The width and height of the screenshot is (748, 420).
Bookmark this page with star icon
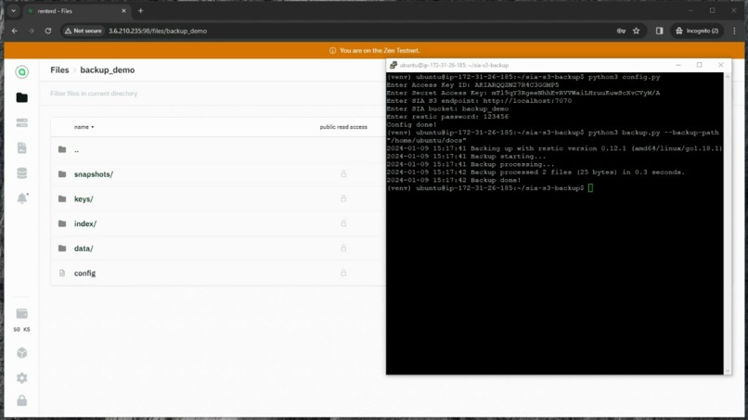coord(636,31)
